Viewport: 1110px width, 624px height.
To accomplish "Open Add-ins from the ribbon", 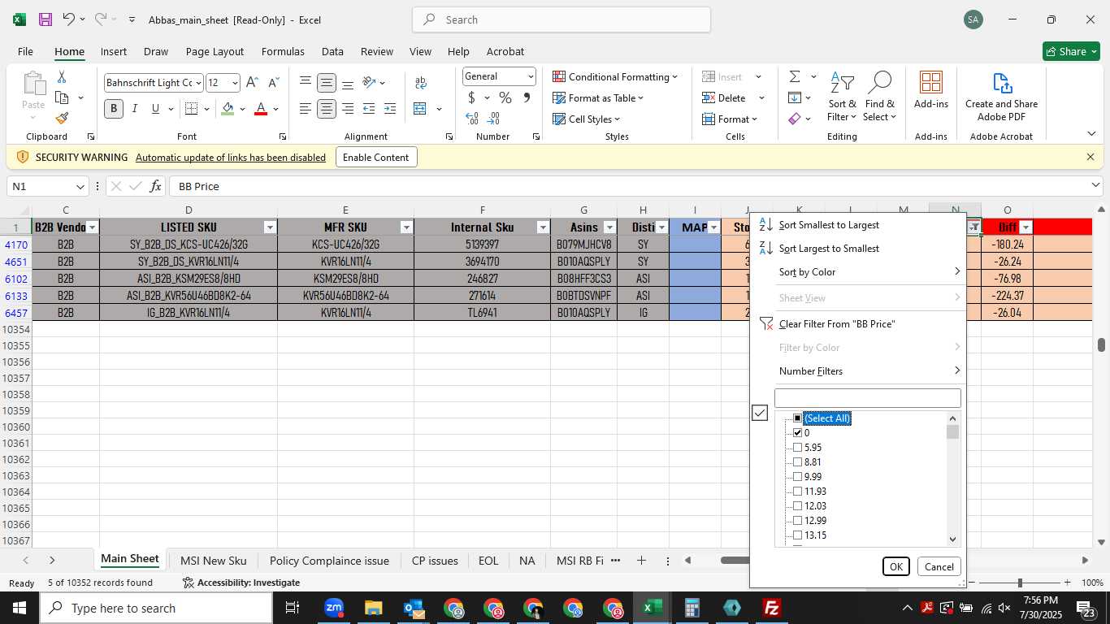I will click(x=931, y=90).
